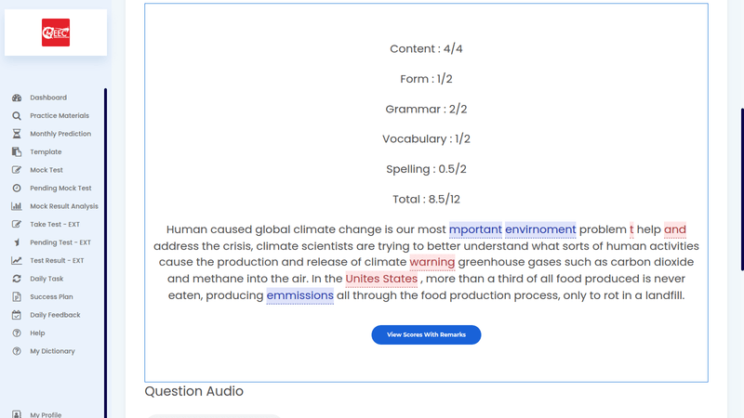Click the Monthly Prediction hourglass icon
The width and height of the screenshot is (744, 418).
tap(17, 134)
